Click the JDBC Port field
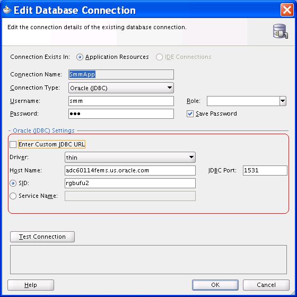 [x=265, y=170]
